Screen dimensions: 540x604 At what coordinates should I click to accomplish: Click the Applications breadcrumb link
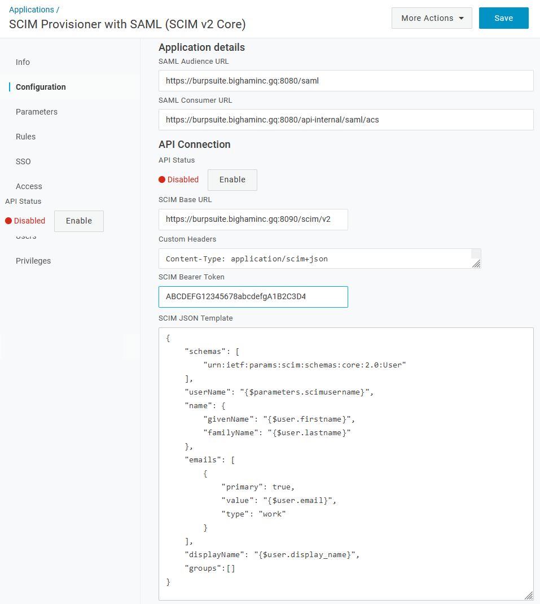[x=31, y=10]
